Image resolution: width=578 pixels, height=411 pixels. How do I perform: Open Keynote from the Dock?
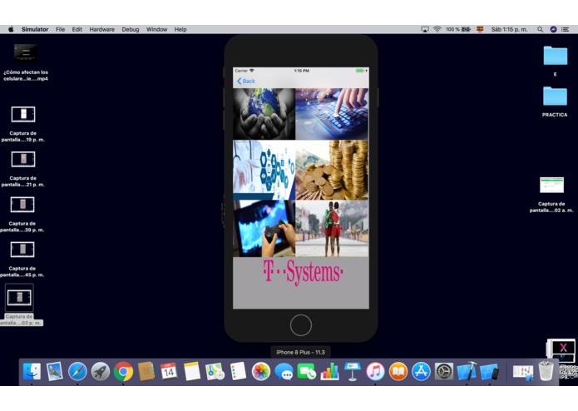[x=353, y=372]
